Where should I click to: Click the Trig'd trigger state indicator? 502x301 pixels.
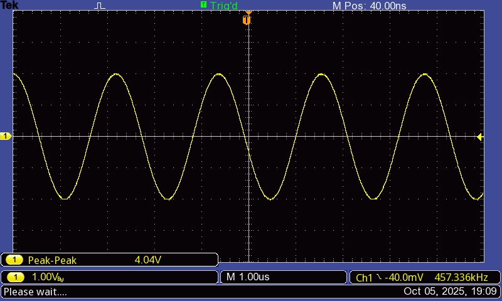pos(224,6)
